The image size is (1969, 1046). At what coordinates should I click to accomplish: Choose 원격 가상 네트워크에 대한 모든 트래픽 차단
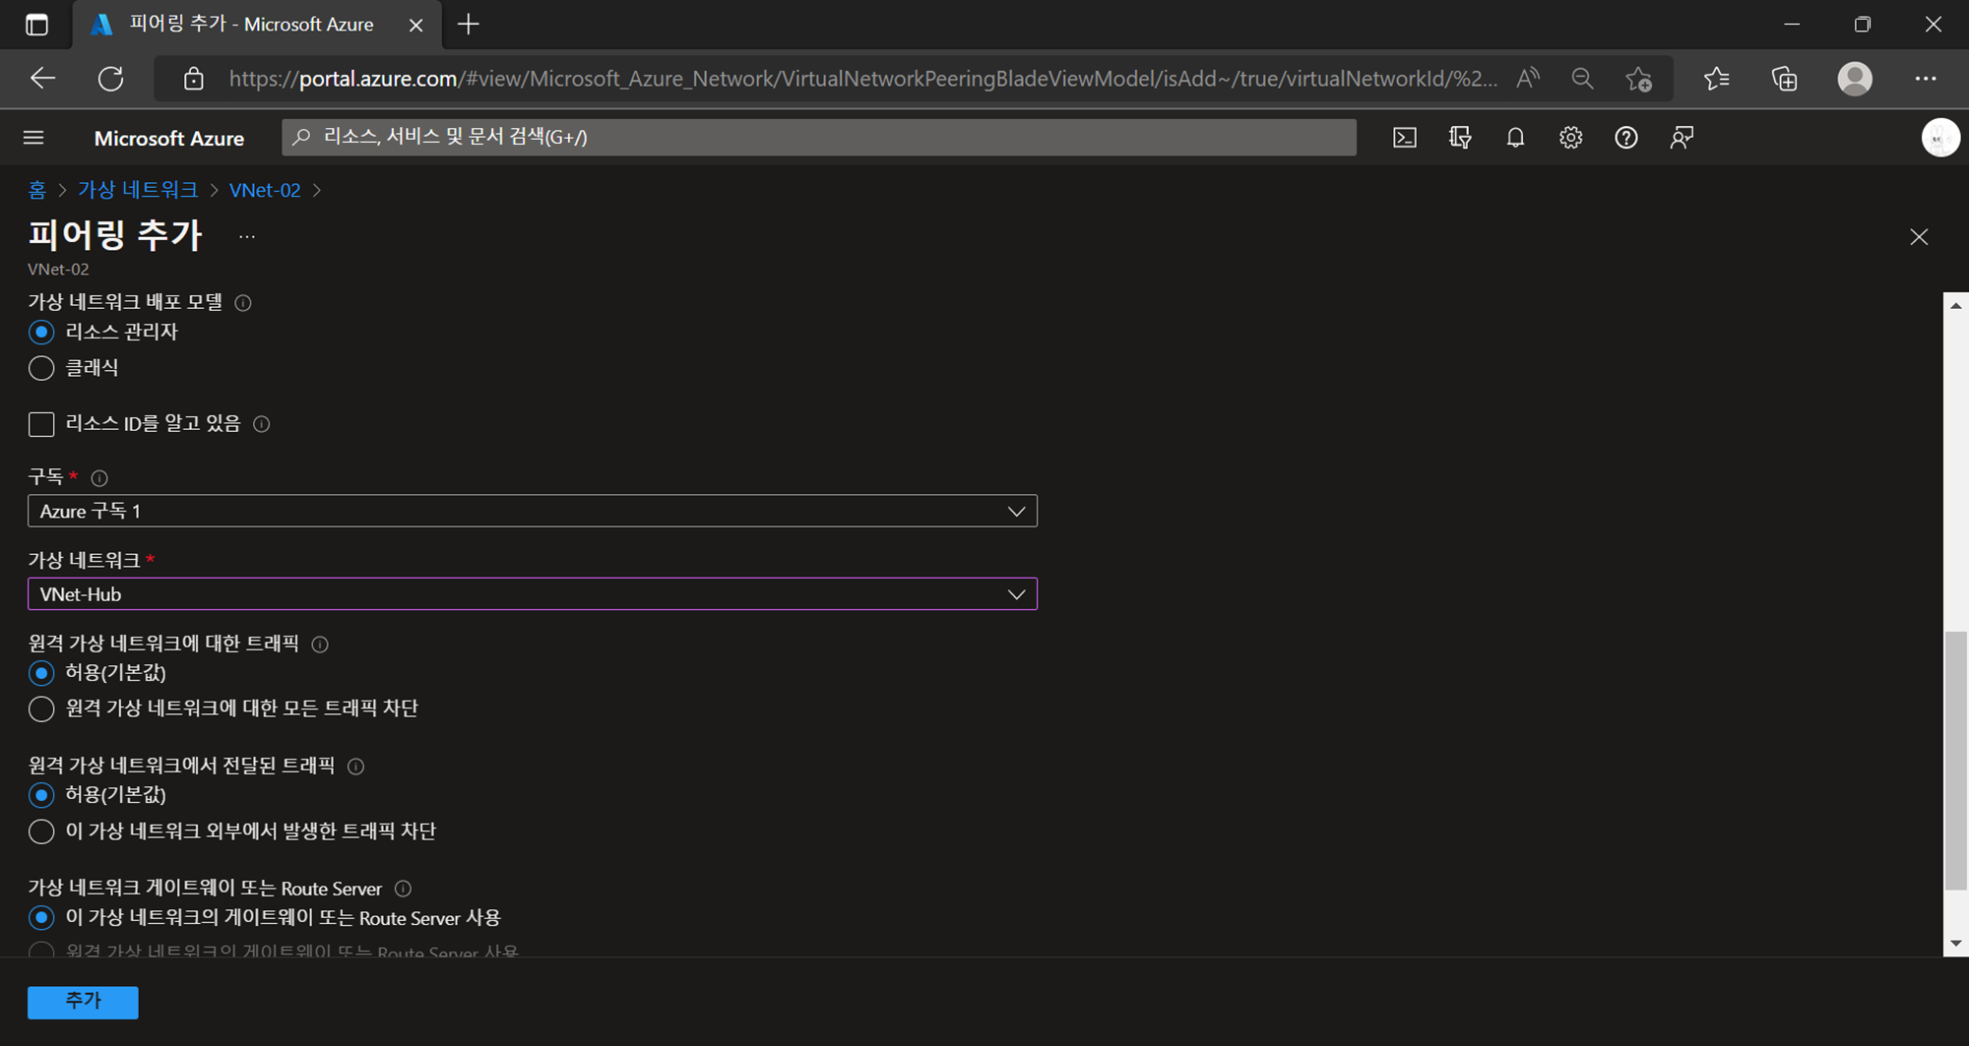[40, 708]
